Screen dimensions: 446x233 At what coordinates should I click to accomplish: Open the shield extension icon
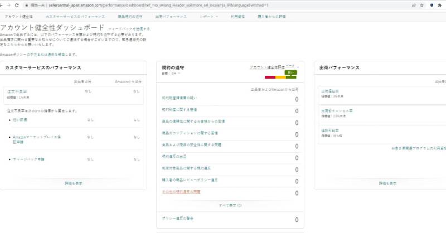[432, 6]
